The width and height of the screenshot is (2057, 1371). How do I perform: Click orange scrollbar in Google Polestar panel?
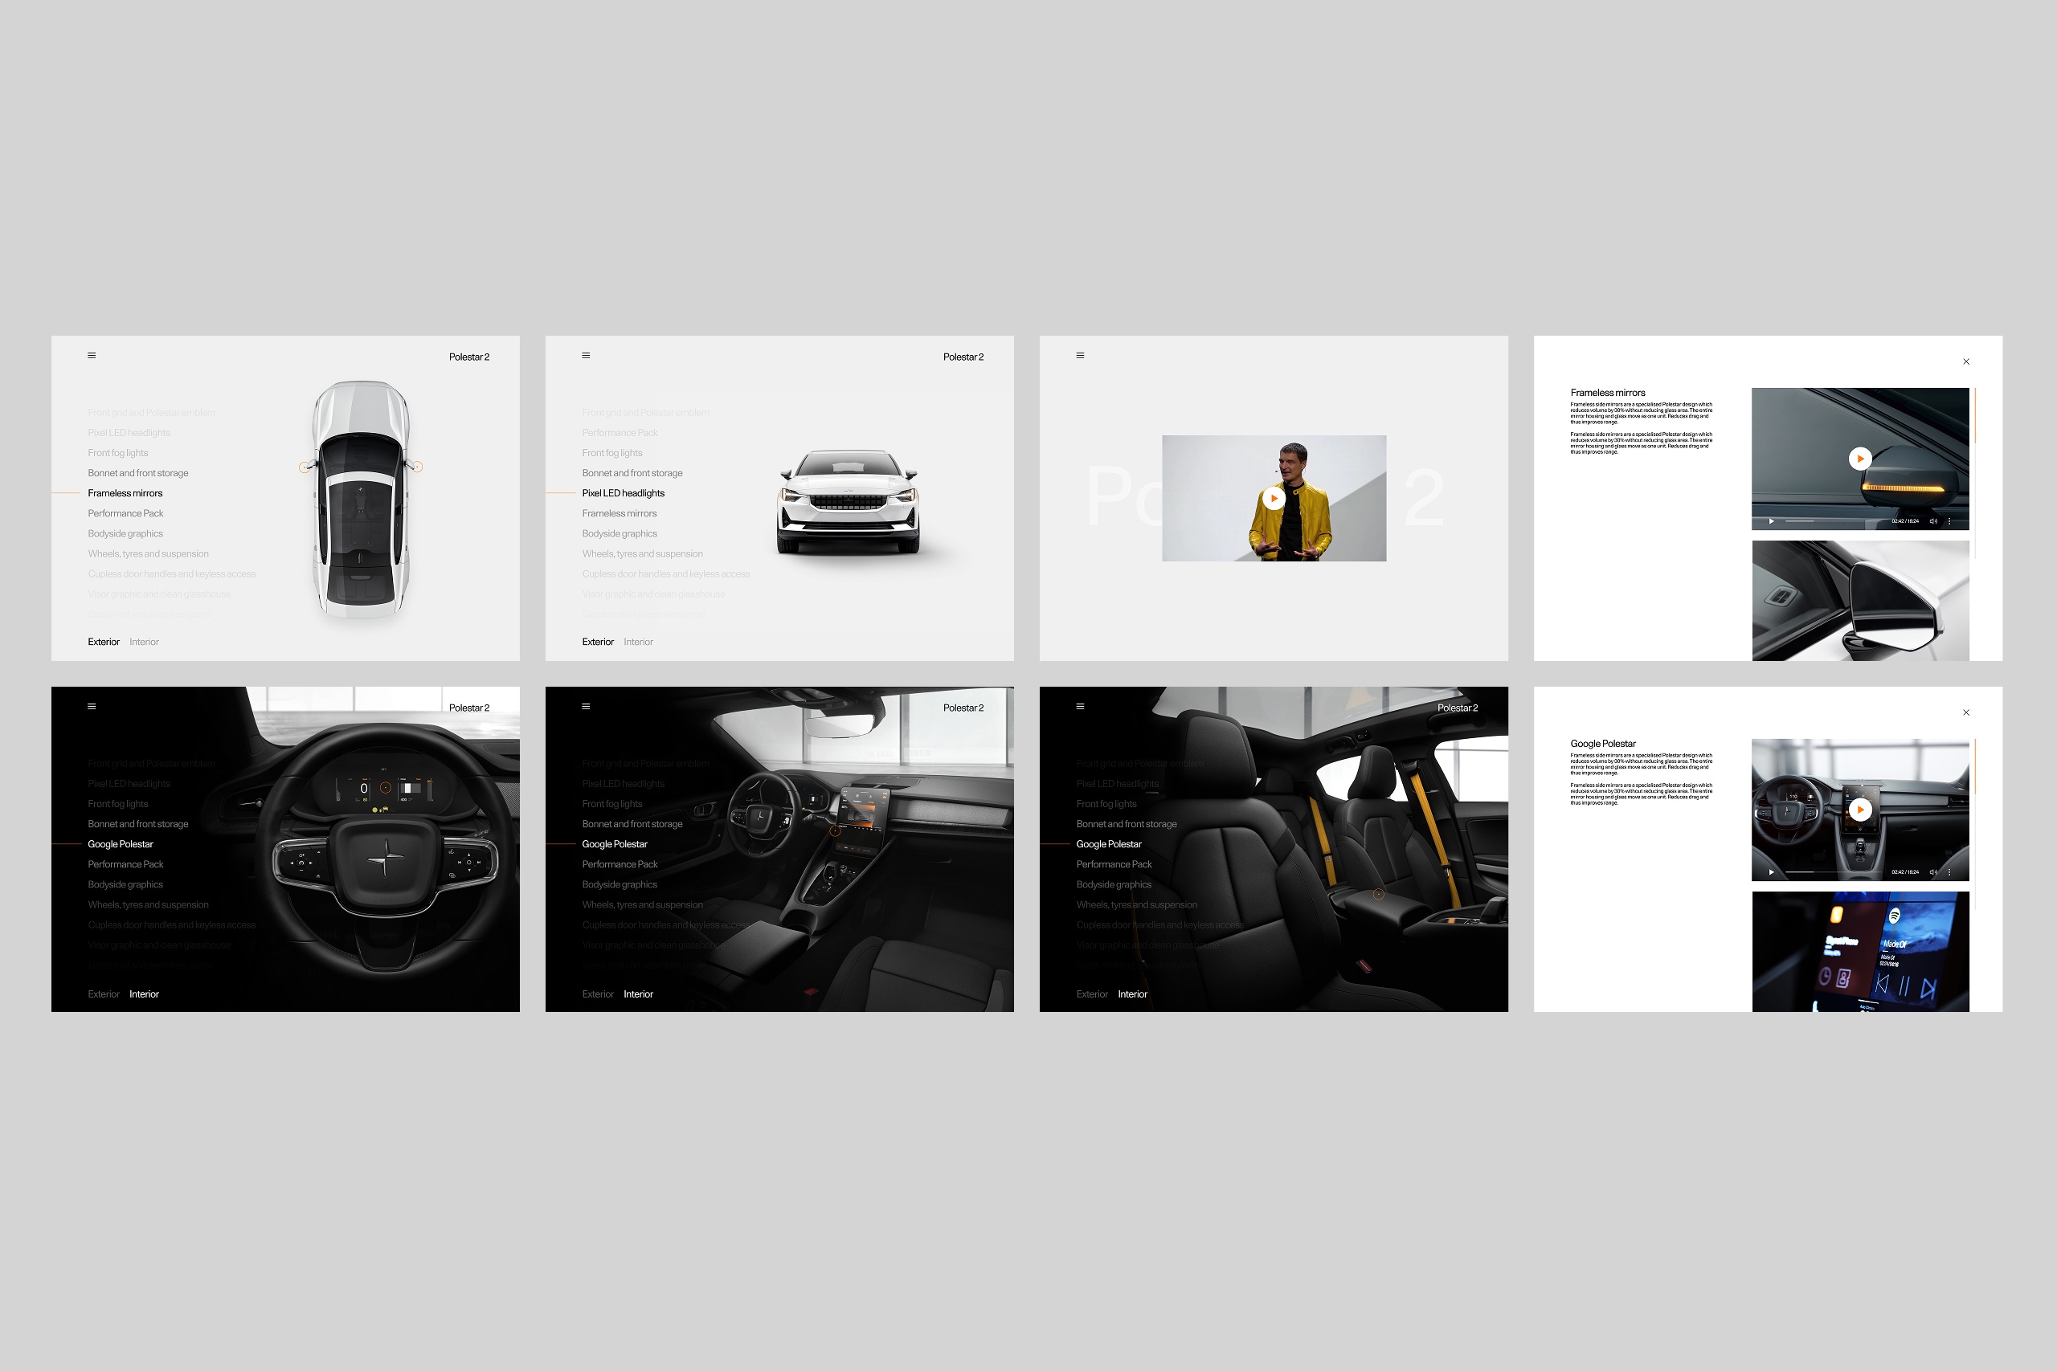1976,766
